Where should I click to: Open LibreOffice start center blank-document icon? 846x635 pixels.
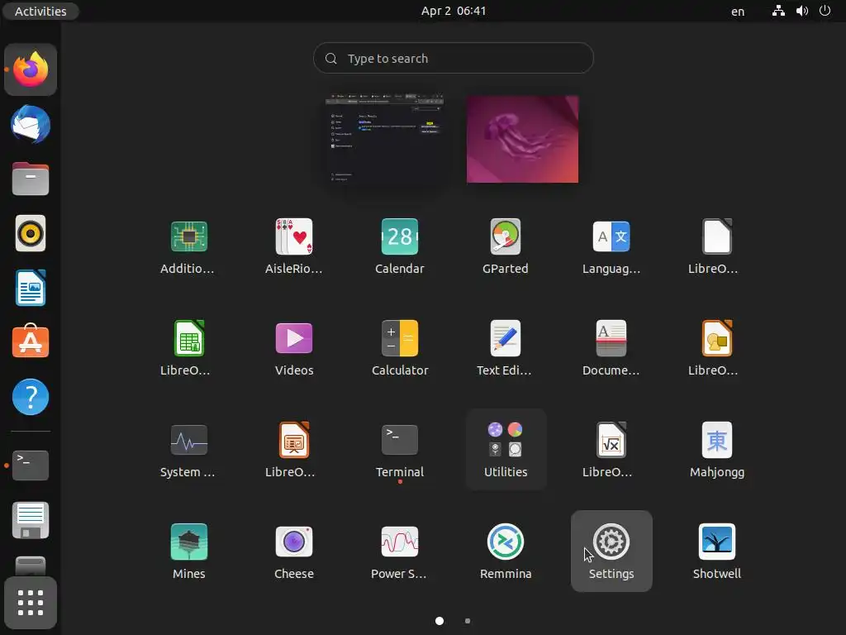tap(717, 236)
